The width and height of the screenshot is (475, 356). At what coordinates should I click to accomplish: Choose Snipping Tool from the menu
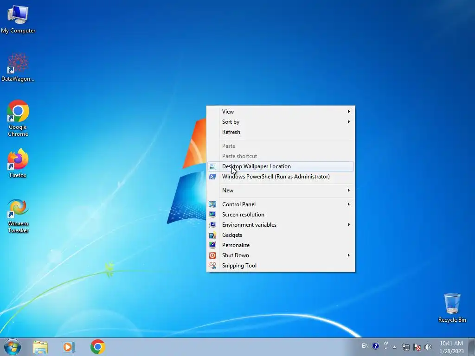[281, 266]
